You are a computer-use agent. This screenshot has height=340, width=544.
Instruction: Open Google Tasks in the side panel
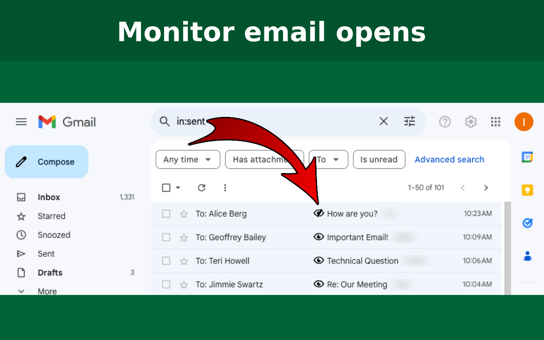[527, 223]
